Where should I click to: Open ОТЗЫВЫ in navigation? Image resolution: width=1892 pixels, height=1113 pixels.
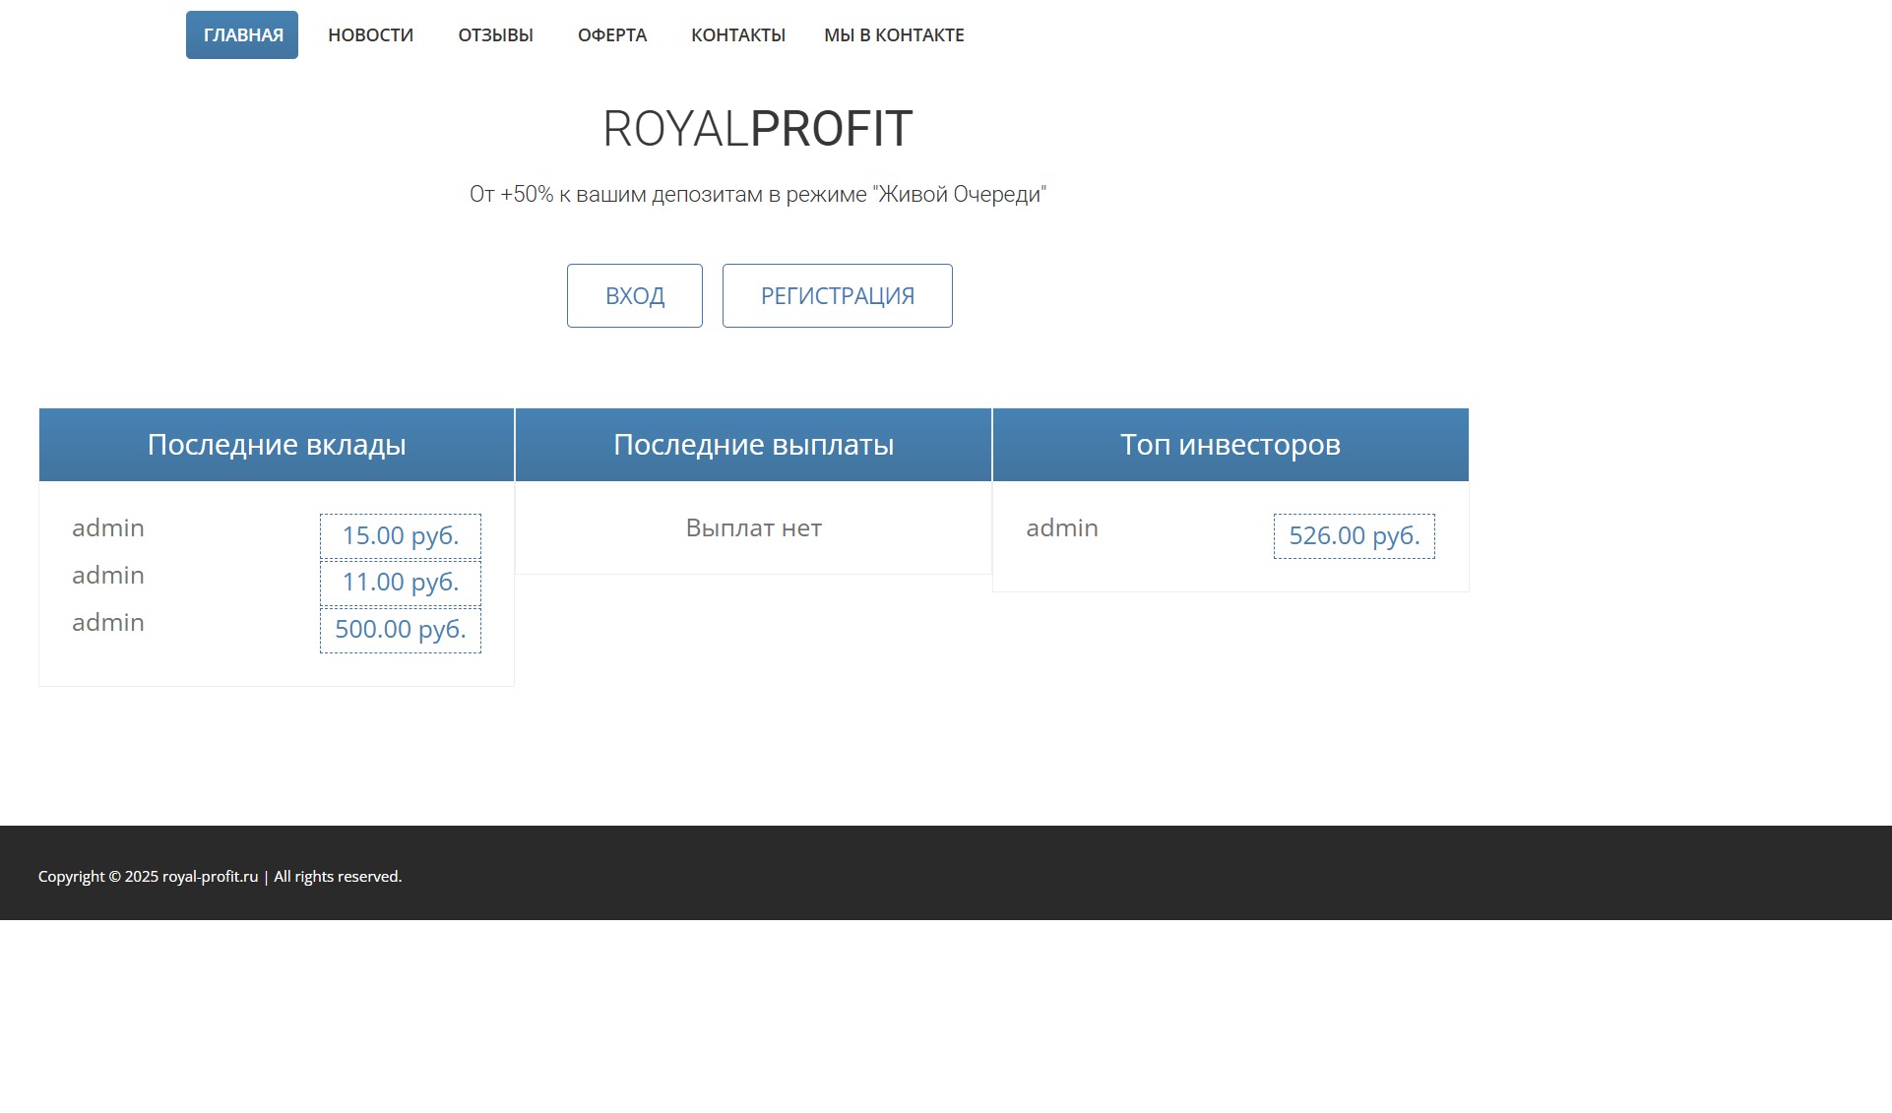[495, 35]
